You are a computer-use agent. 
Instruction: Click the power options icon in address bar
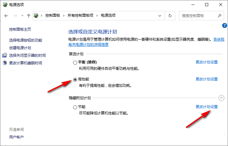(37, 15)
